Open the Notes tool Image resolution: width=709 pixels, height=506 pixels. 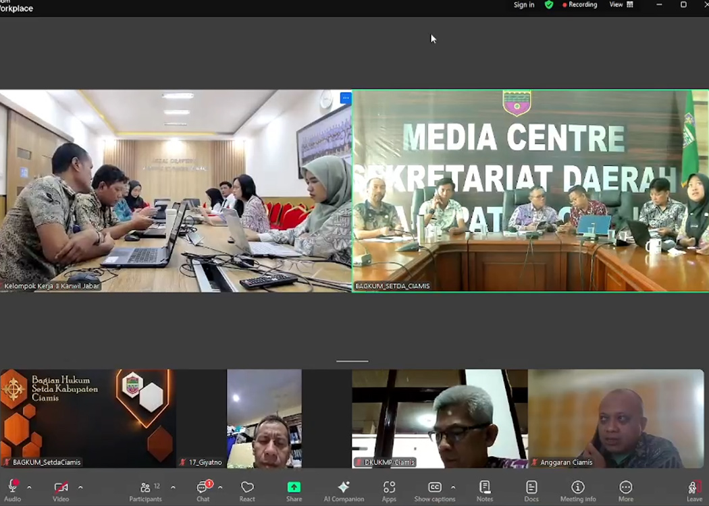pos(484,490)
